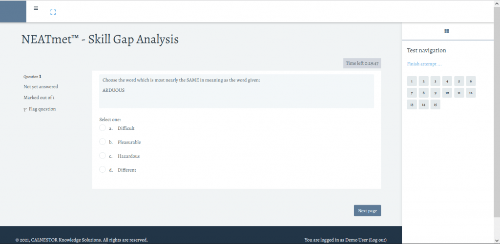The image size is (500, 244).
Task: Click the Time left countdown box
Action: click(362, 63)
